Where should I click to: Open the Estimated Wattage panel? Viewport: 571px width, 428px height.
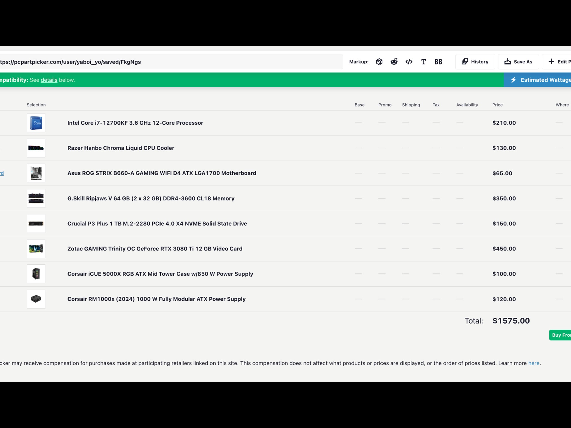pos(538,80)
